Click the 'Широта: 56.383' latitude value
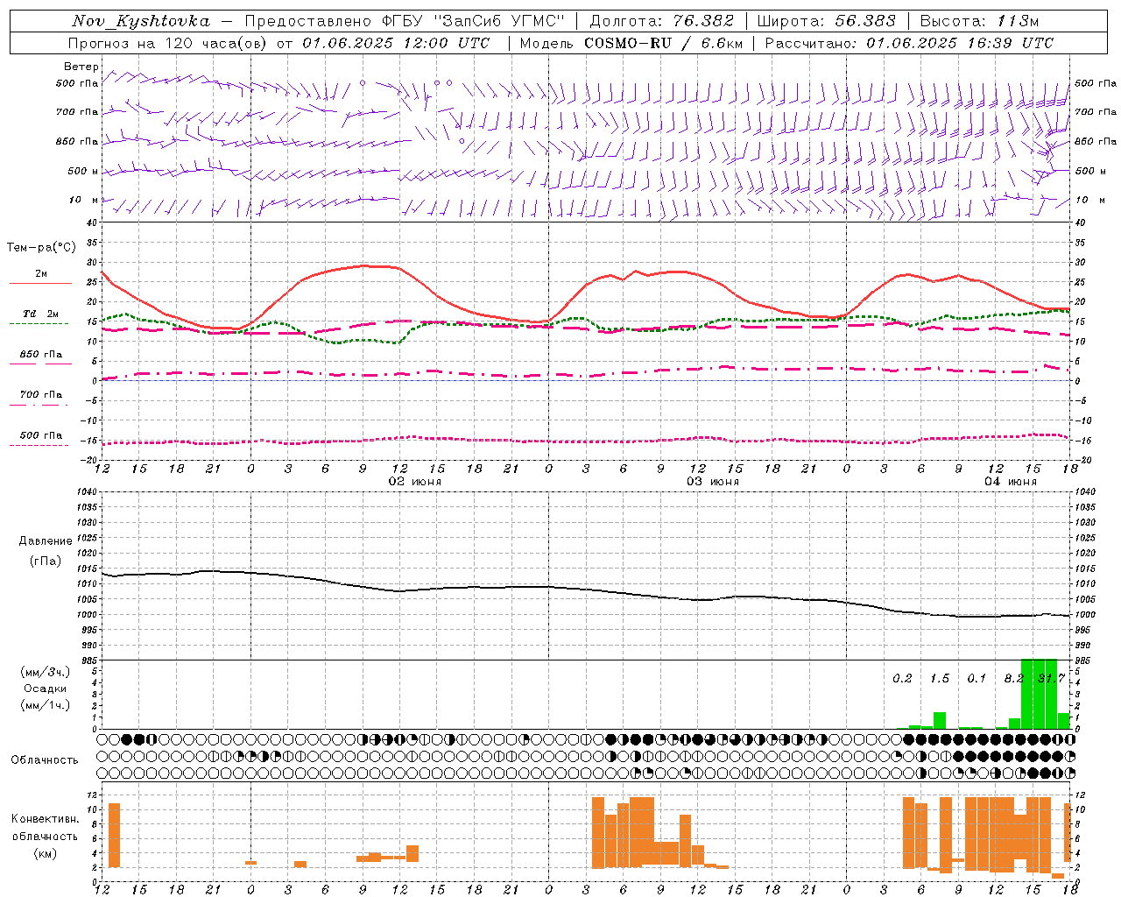Image resolution: width=1121 pixels, height=897 pixels. [825, 21]
